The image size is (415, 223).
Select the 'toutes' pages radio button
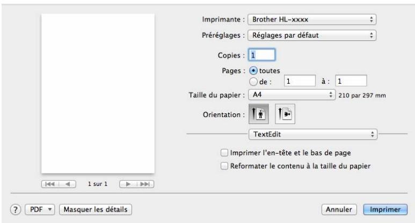click(253, 71)
